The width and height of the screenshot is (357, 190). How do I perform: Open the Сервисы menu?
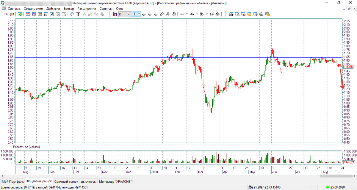pyautogui.click(x=106, y=9)
